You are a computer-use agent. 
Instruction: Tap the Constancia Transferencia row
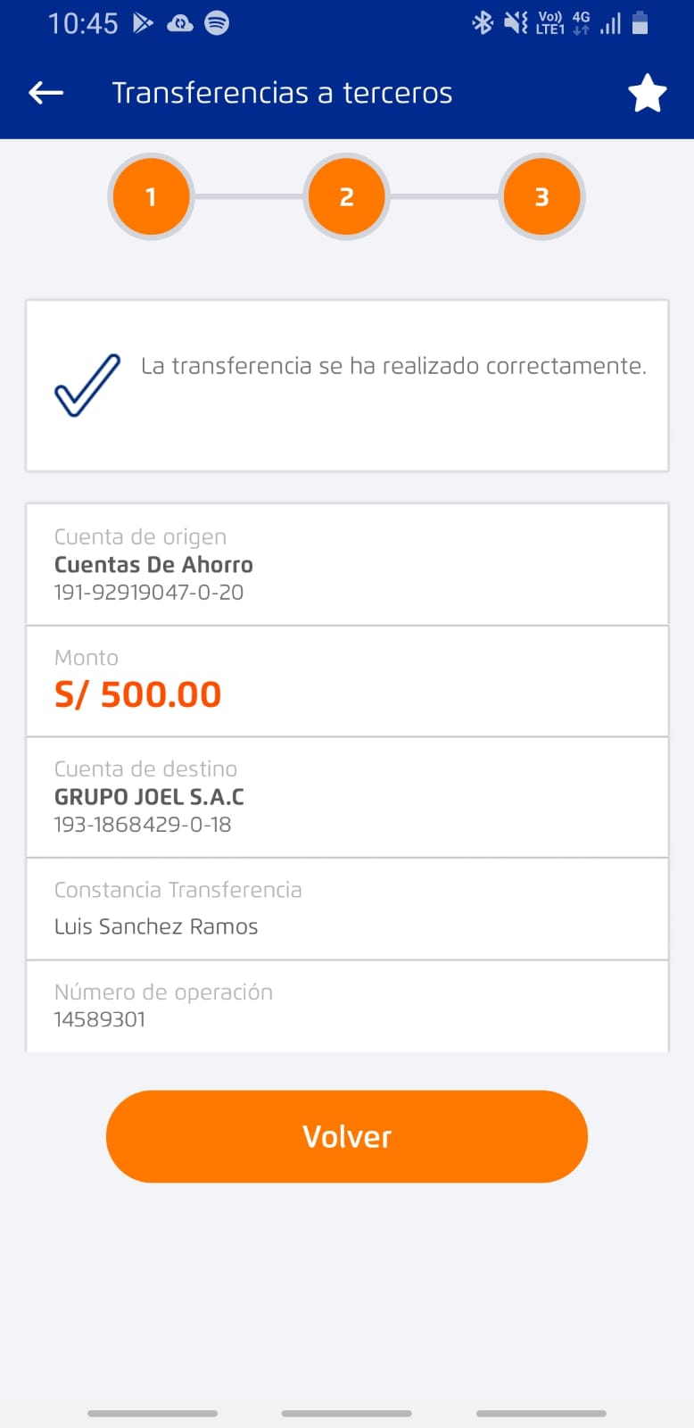pos(347,909)
